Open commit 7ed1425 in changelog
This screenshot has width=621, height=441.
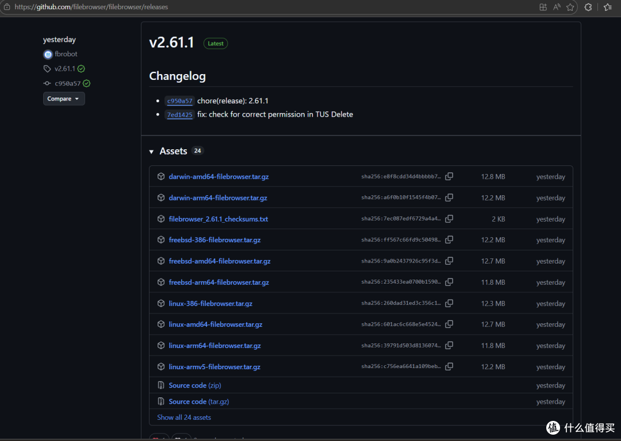179,115
